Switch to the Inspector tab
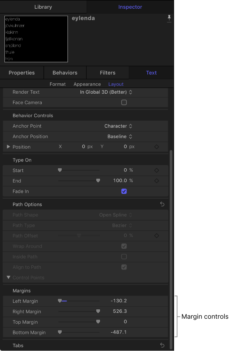Image resolution: width=230 pixels, height=351 pixels. click(x=130, y=7)
